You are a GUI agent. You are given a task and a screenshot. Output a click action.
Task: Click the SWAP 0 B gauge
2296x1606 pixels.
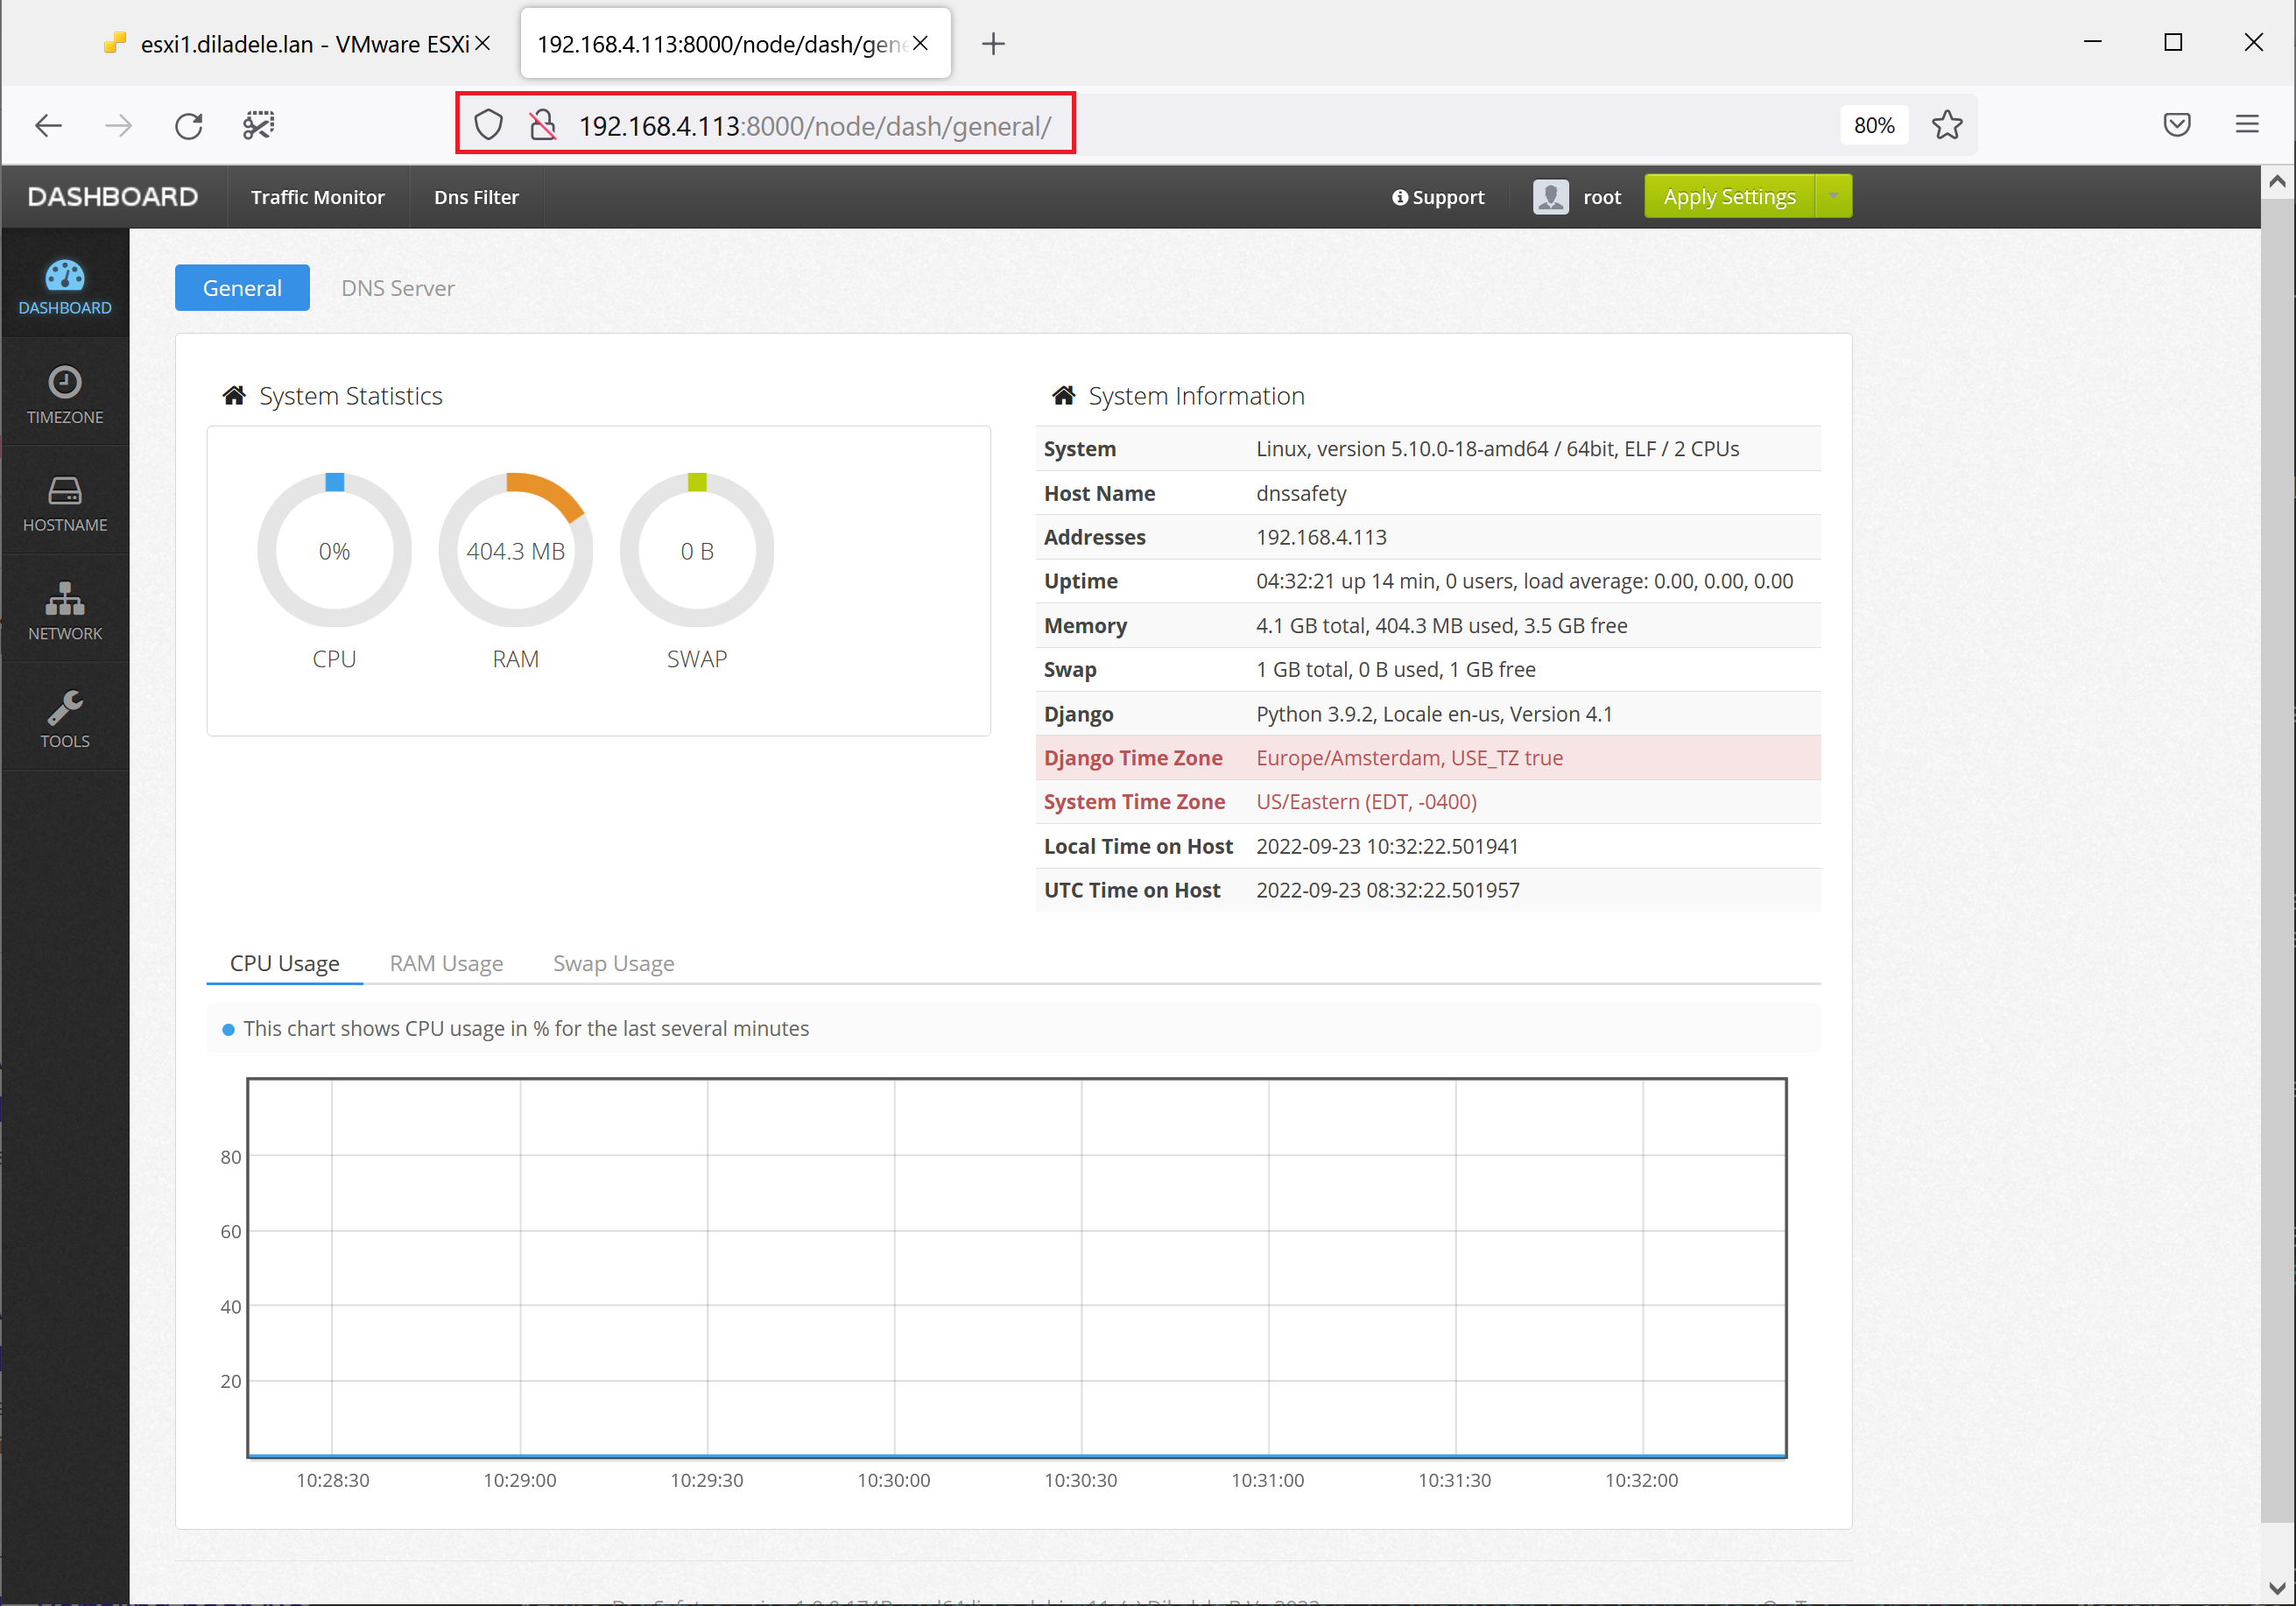(697, 550)
